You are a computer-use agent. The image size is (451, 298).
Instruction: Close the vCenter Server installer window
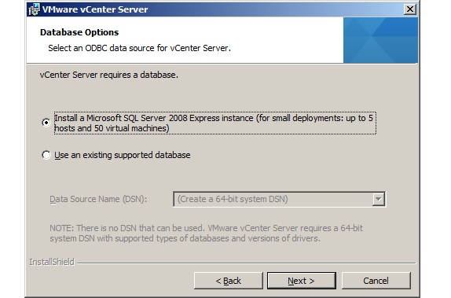point(409,9)
